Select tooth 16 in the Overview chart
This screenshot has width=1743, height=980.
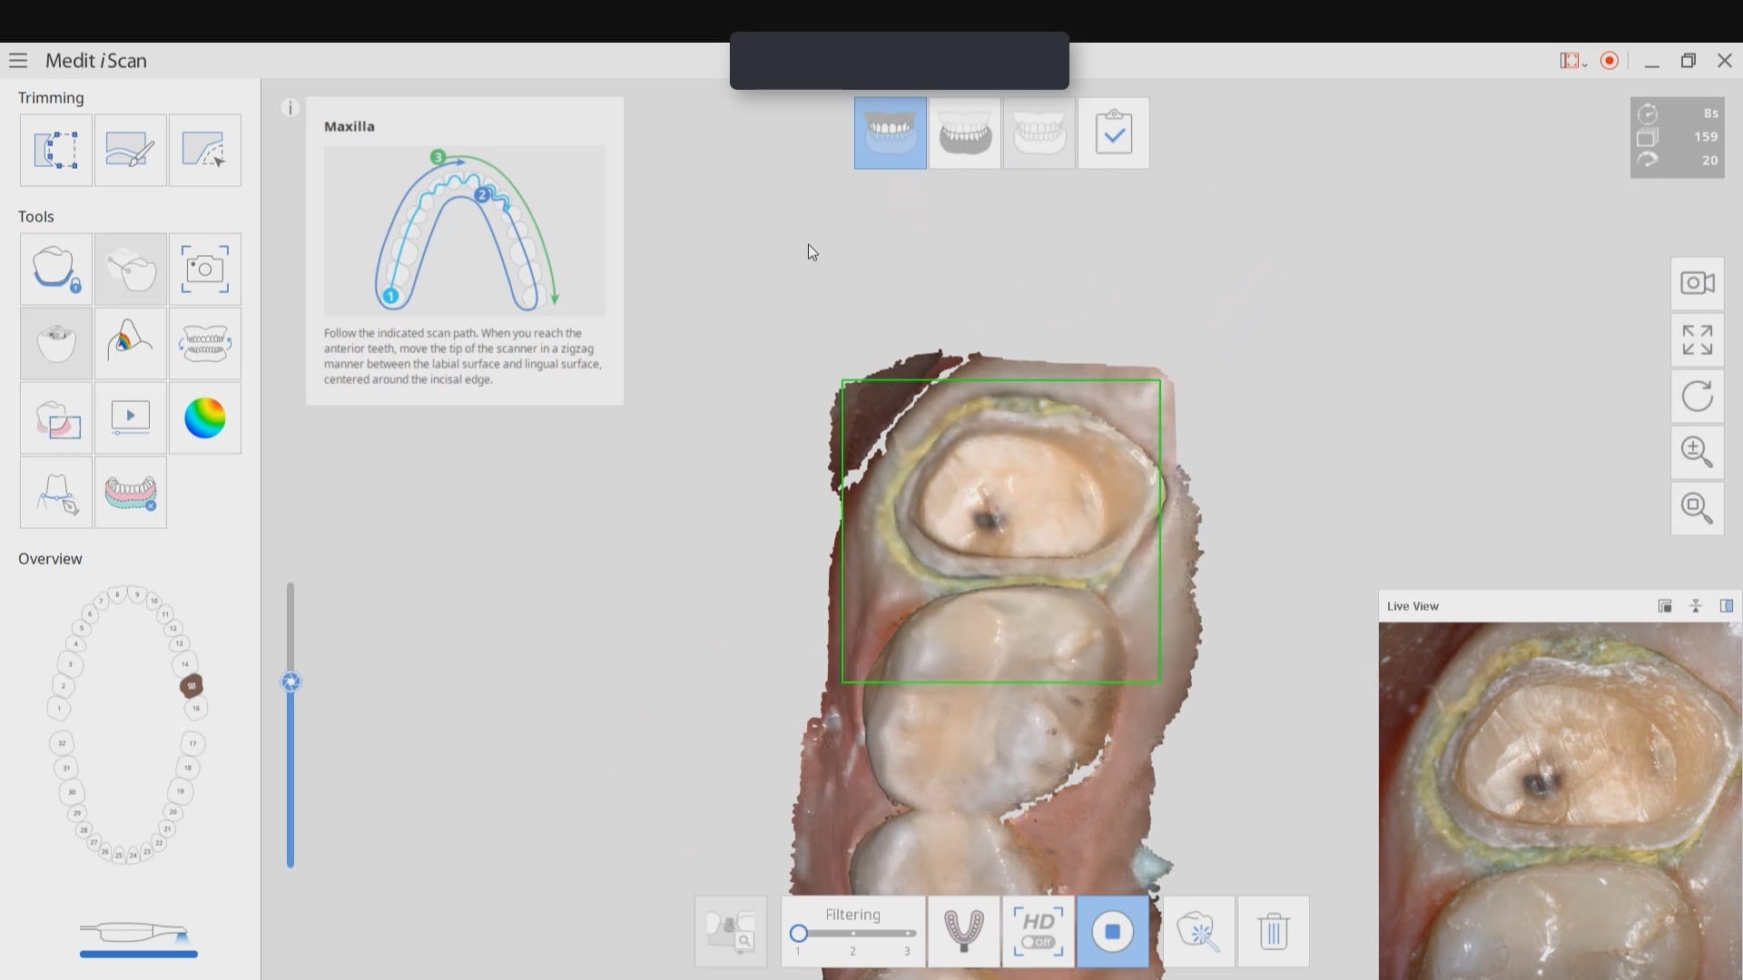click(x=196, y=708)
